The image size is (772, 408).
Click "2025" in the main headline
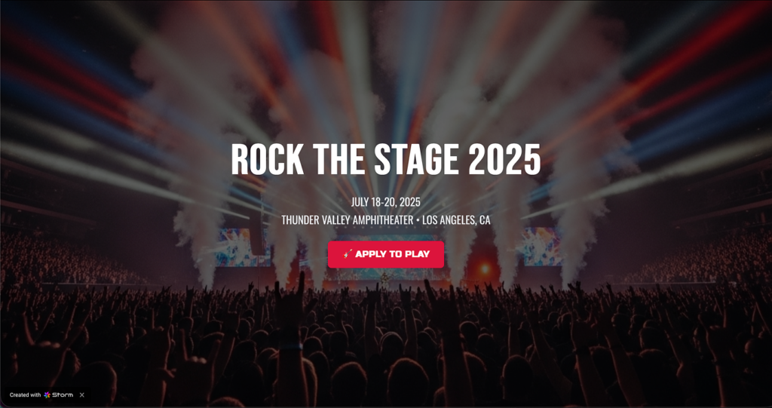504,159
